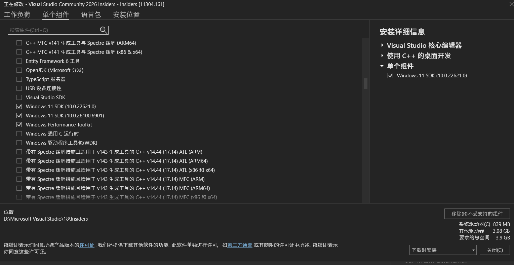Image resolution: width=514 pixels, height=265 pixels.
Task: Uncheck Windows 11 SDK in install details
Action: tap(390, 75)
